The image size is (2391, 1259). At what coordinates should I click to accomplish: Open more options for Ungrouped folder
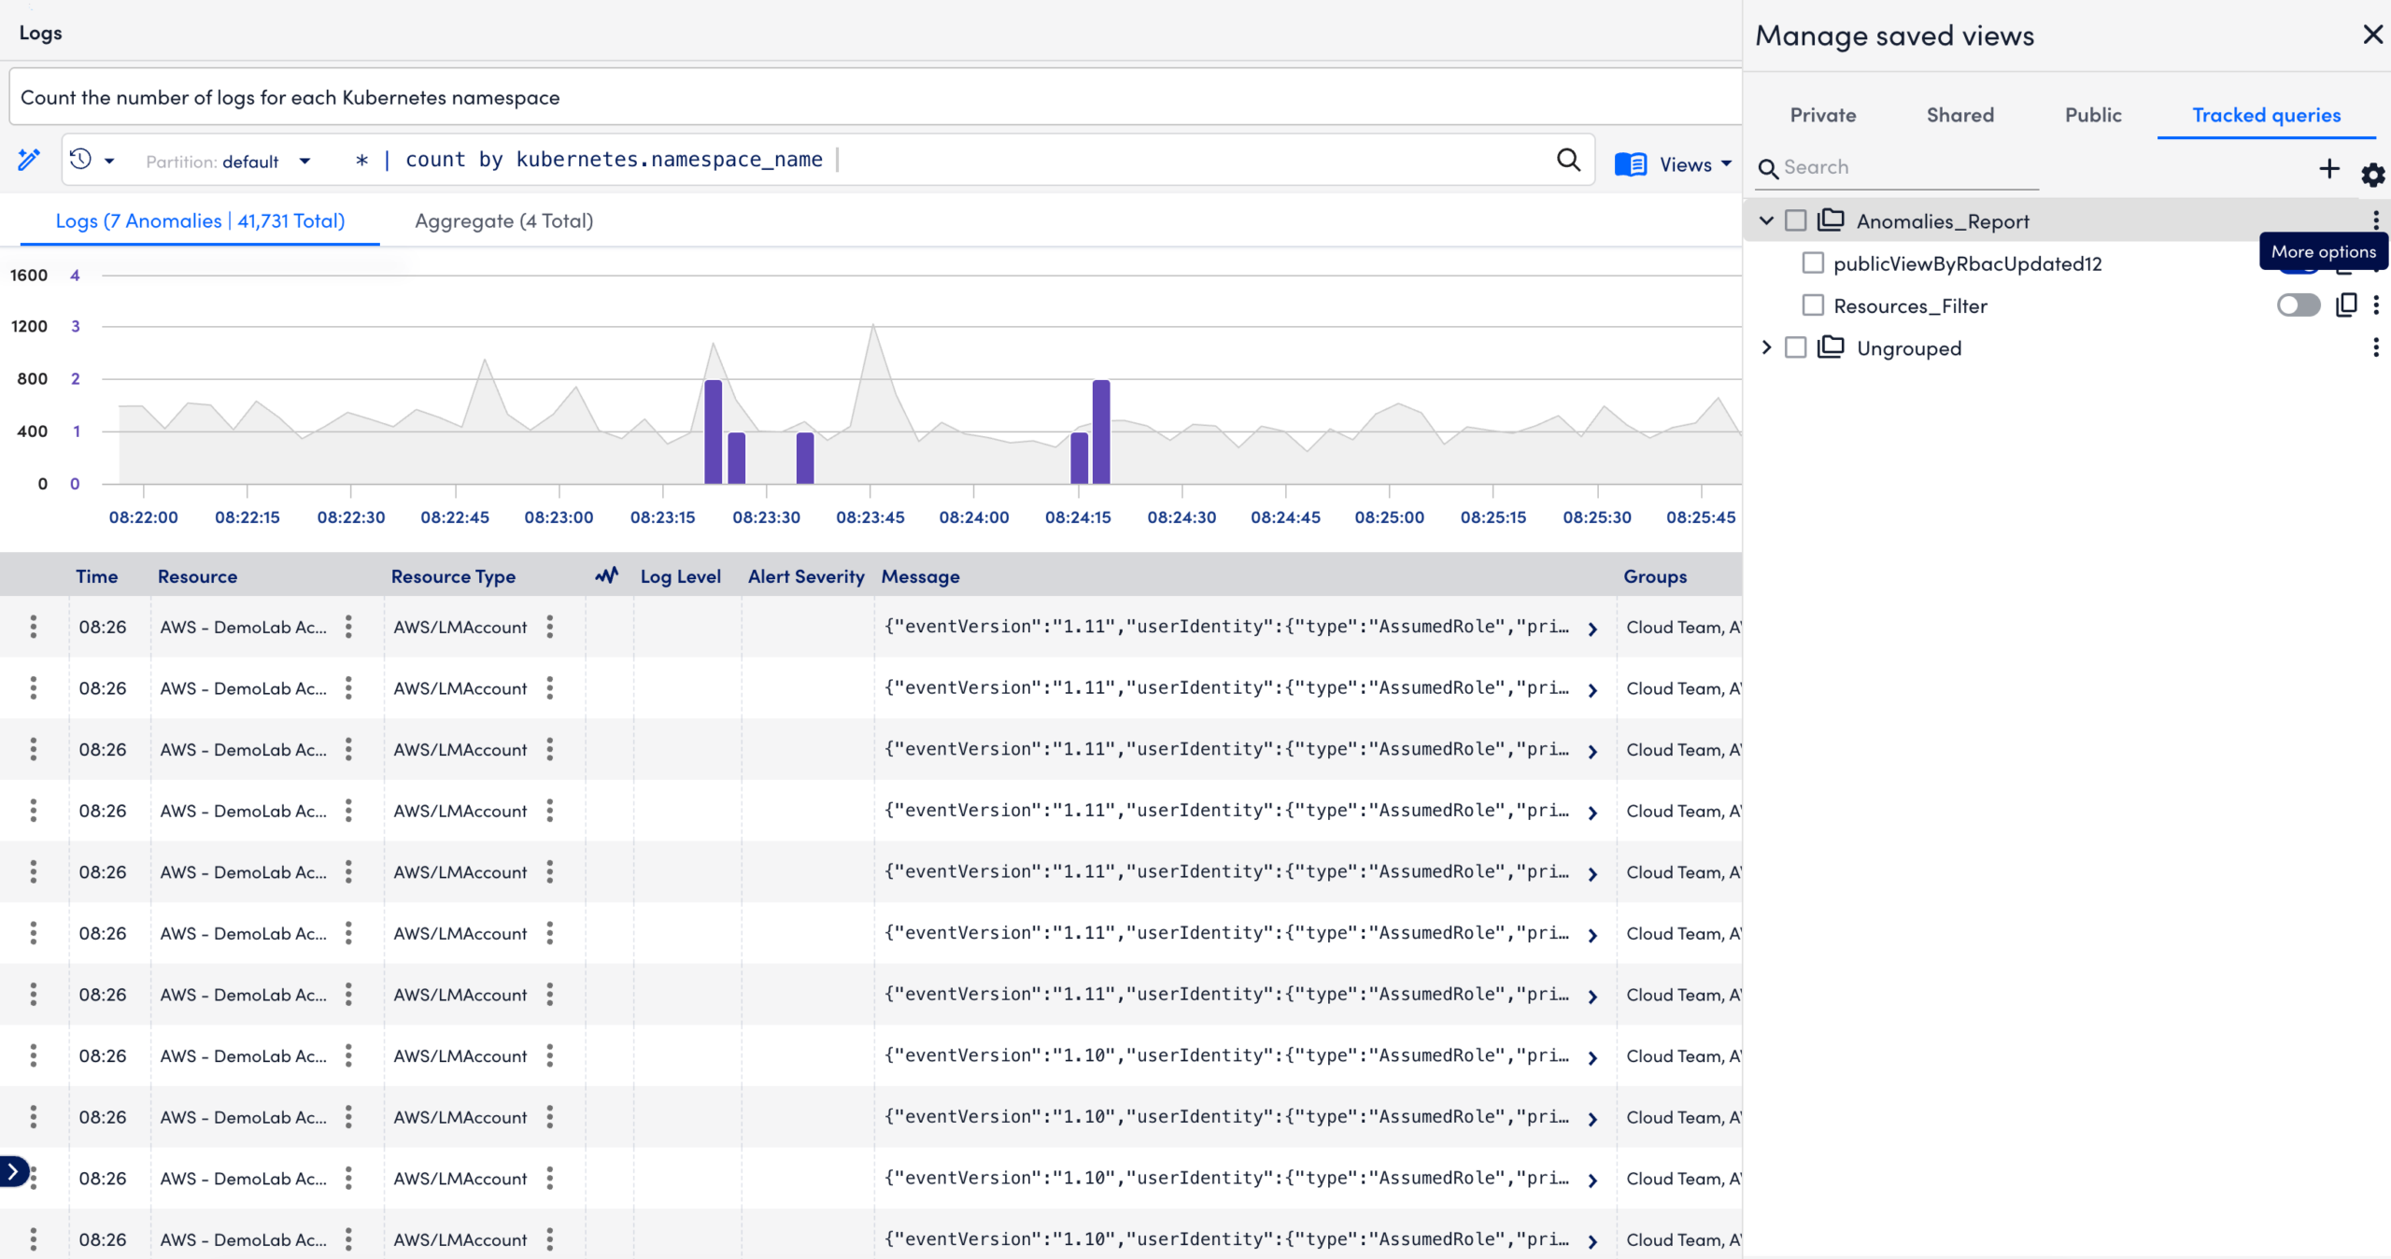[x=2376, y=347]
